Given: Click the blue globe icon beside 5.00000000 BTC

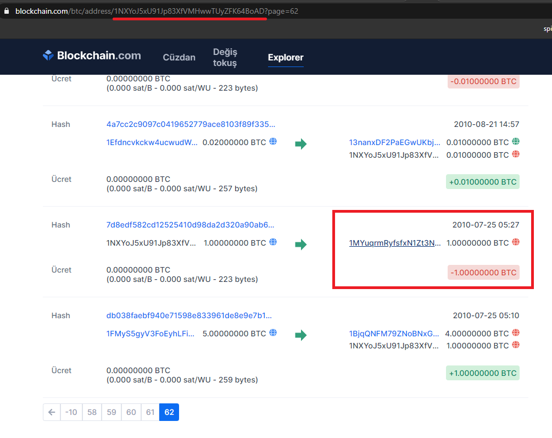Looking at the screenshot, I should [273, 332].
